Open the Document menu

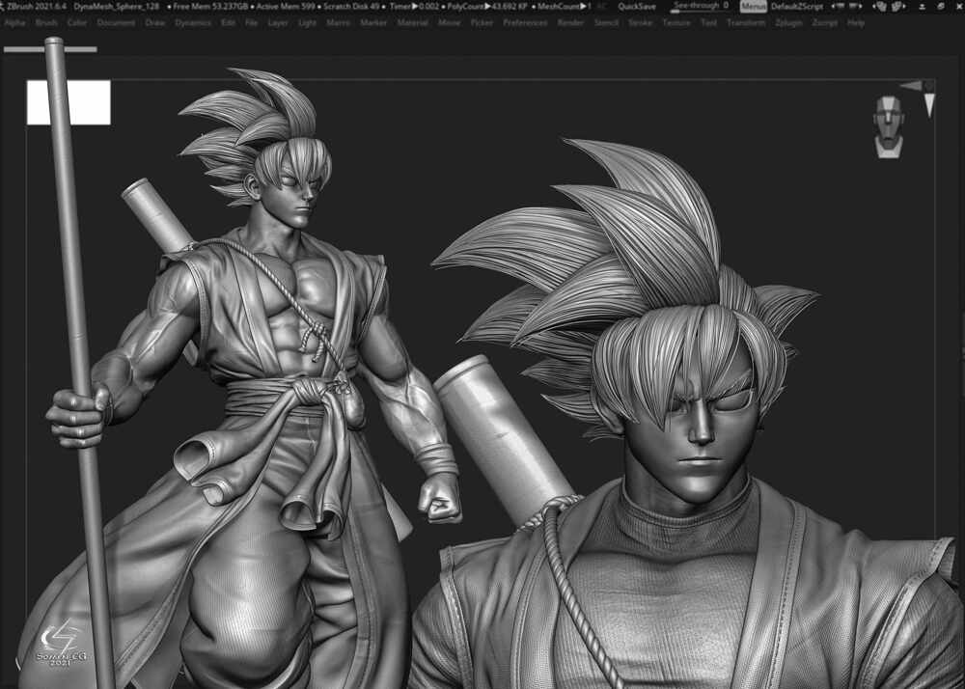[x=116, y=23]
